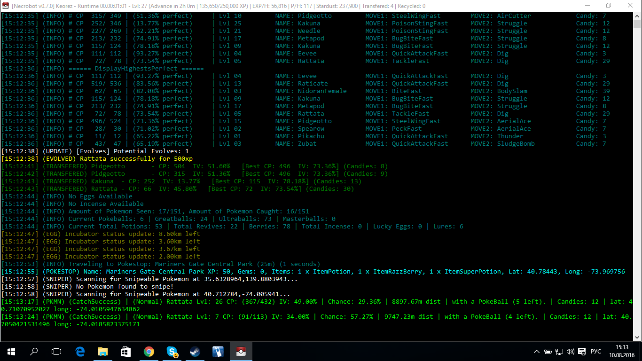Open the Necrobot window title icon menu
Screen dimensions: 642x361
6,6
